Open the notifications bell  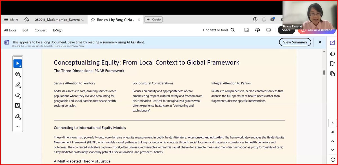coord(264,19)
